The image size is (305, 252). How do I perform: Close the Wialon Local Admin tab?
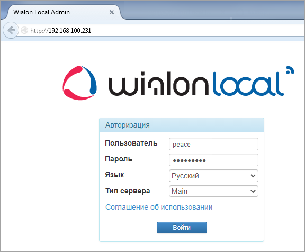tap(112, 12)
